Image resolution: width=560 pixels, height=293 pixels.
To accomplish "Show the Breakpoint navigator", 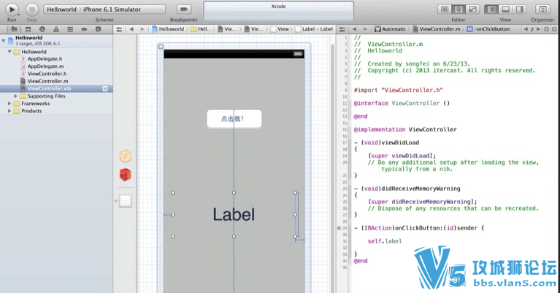I will (84, 29).
